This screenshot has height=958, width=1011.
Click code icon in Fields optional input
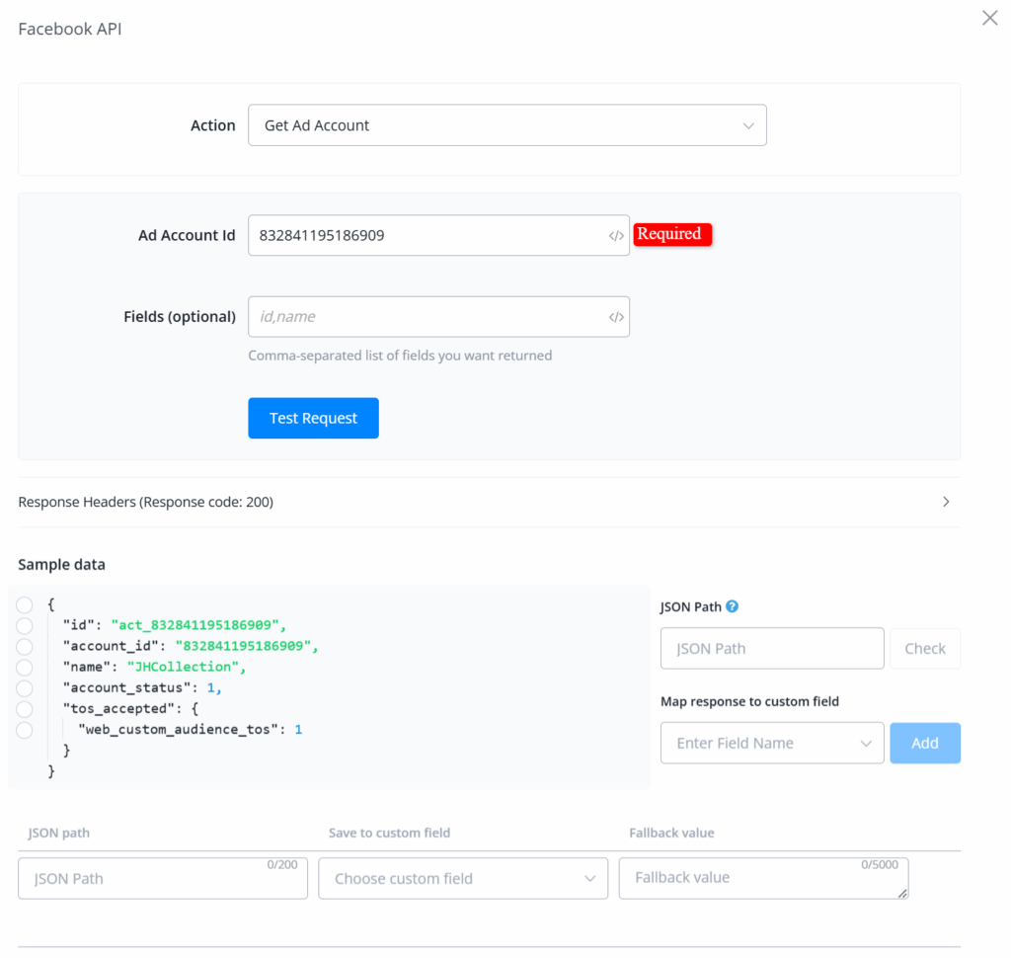[615, 317]
